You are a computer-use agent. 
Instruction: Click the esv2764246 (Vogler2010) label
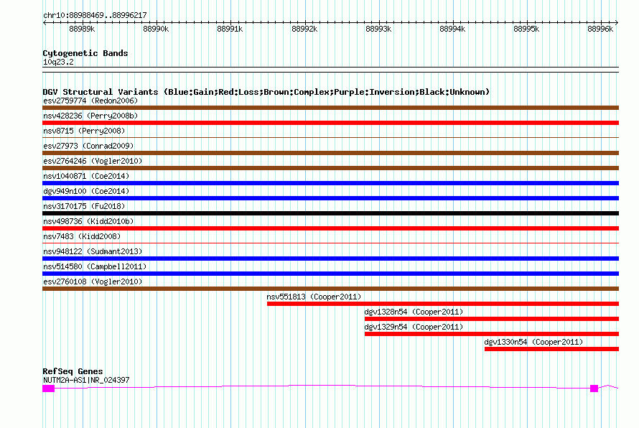tap(93, 161)
